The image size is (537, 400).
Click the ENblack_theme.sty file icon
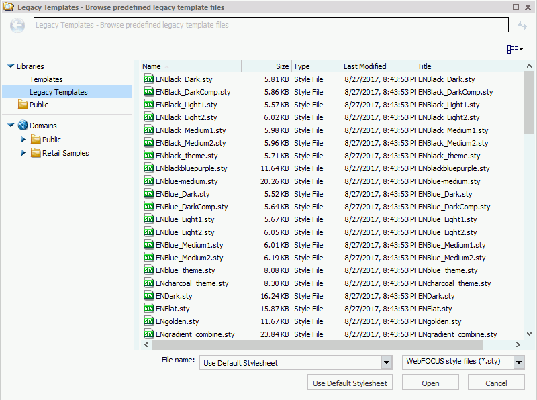point(148,156)
